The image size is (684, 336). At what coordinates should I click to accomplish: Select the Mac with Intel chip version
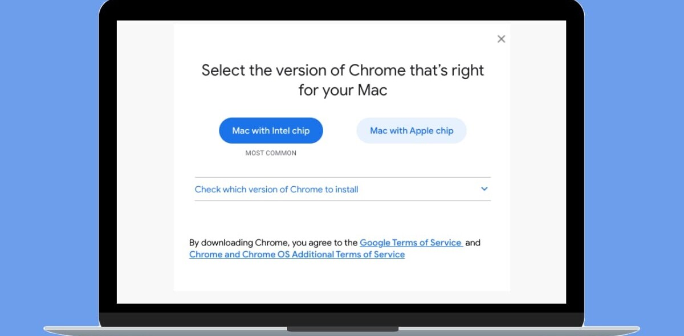coord(271,130)
